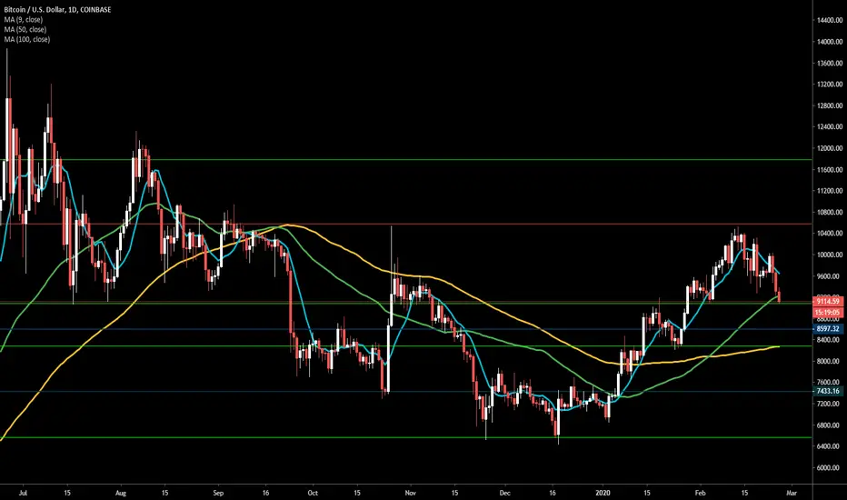Click the 12000.00 price axis label
The image size is (847, 500).
click(x=830, y=148)
